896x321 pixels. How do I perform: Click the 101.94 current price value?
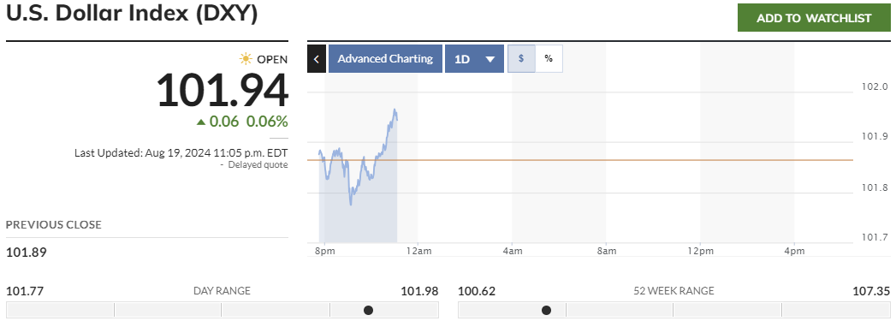(223, 92)
